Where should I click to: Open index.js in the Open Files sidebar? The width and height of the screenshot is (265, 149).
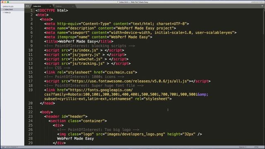click(7, 12)
